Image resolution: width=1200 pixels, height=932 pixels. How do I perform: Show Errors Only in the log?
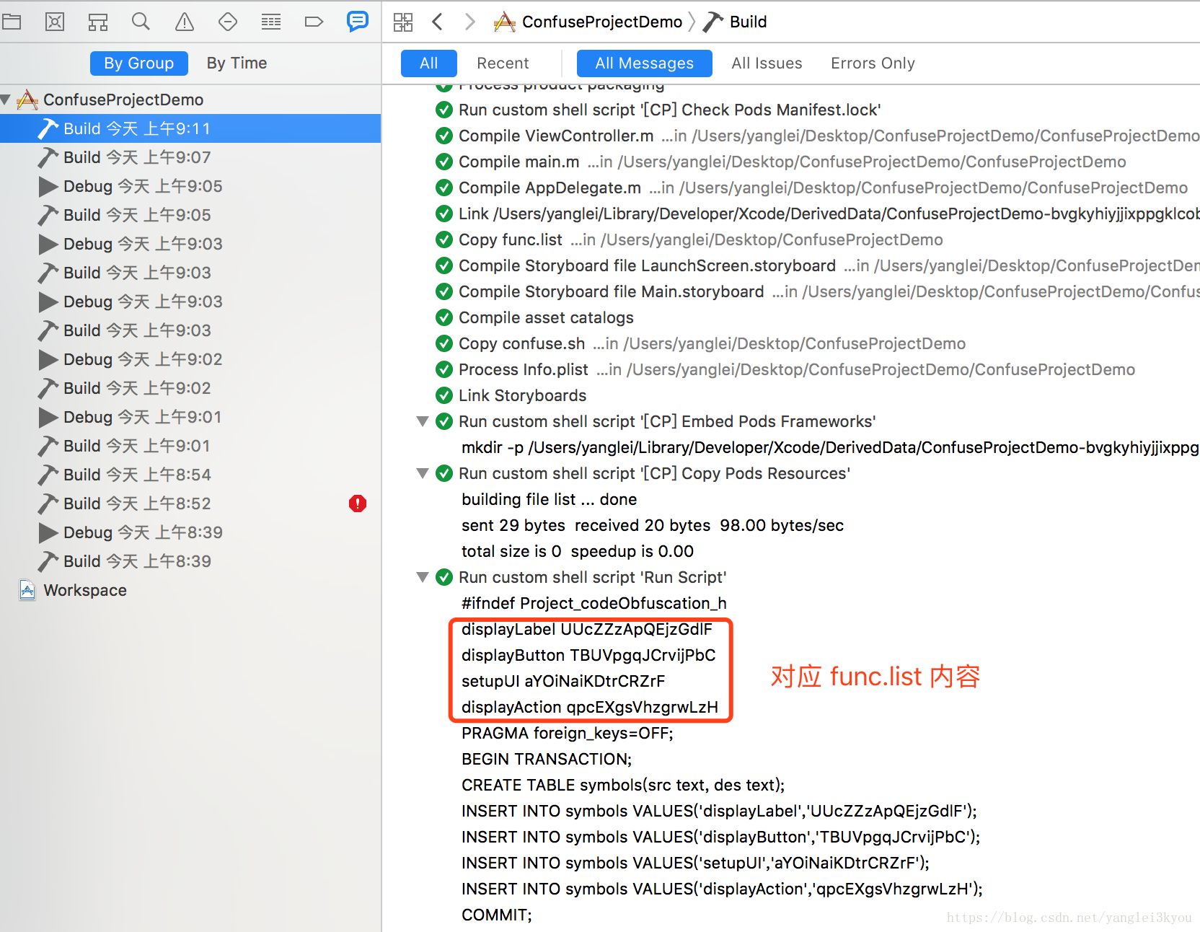point(873,63)
